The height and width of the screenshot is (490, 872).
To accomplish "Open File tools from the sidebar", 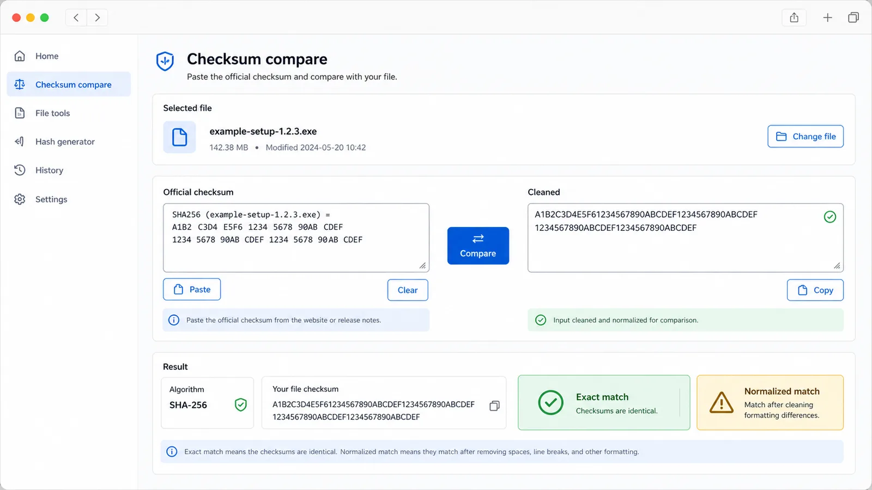I will pyautogui.click(x=69, y=113).
